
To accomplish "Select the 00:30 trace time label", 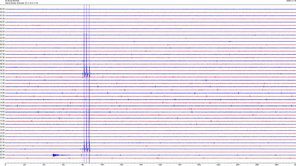I will [2, 12].
